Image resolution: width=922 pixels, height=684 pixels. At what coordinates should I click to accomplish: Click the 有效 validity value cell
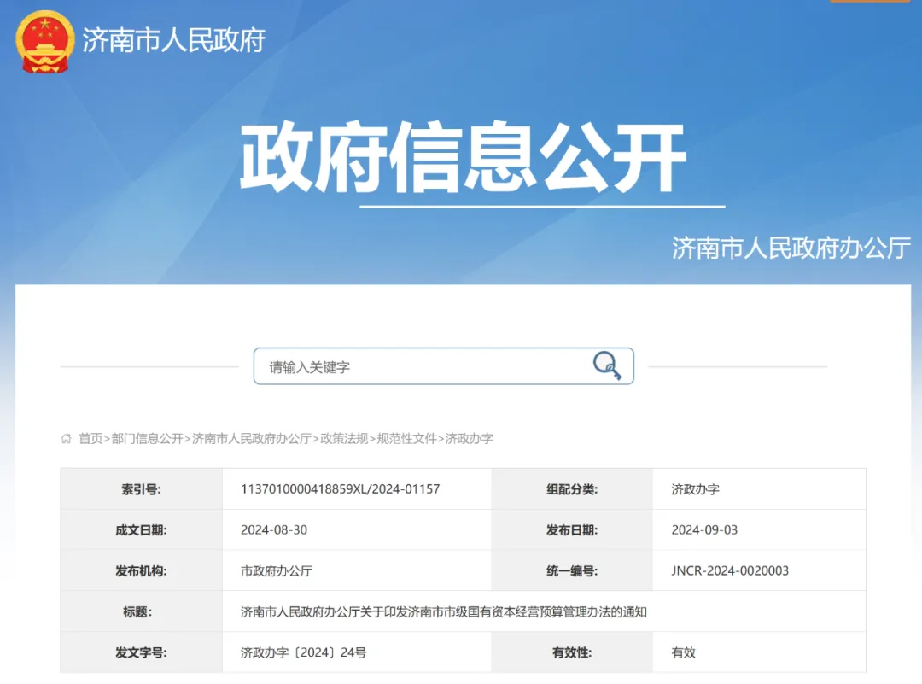[x=684, y=653]
